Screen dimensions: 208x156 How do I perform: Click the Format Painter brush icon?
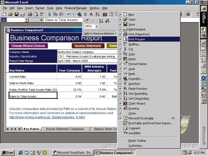(86, 21)
